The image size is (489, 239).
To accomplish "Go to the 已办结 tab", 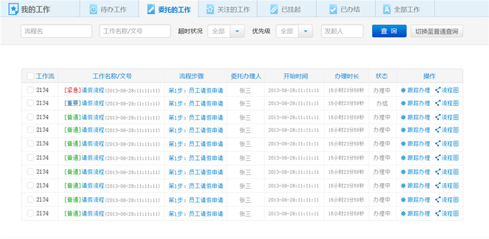I will click(x=346, y=9).
